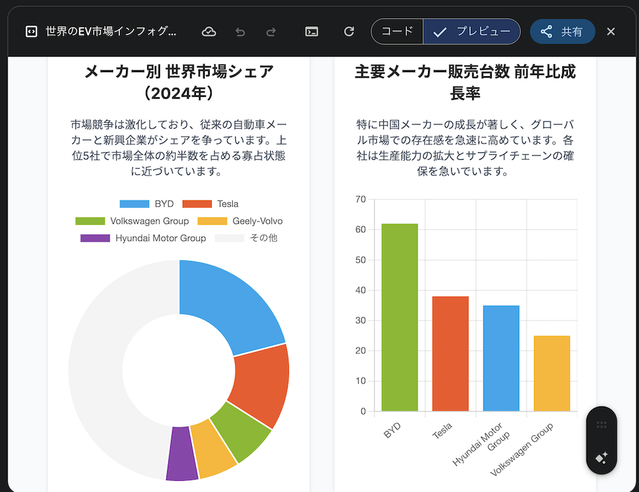
Task: Switch to the コード view
Action: coord(397,31)
